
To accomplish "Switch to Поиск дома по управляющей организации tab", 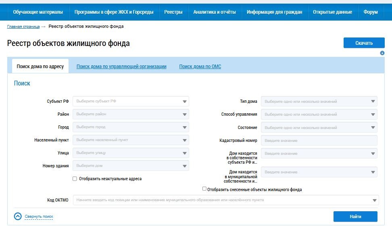I will tap(121, 67).
